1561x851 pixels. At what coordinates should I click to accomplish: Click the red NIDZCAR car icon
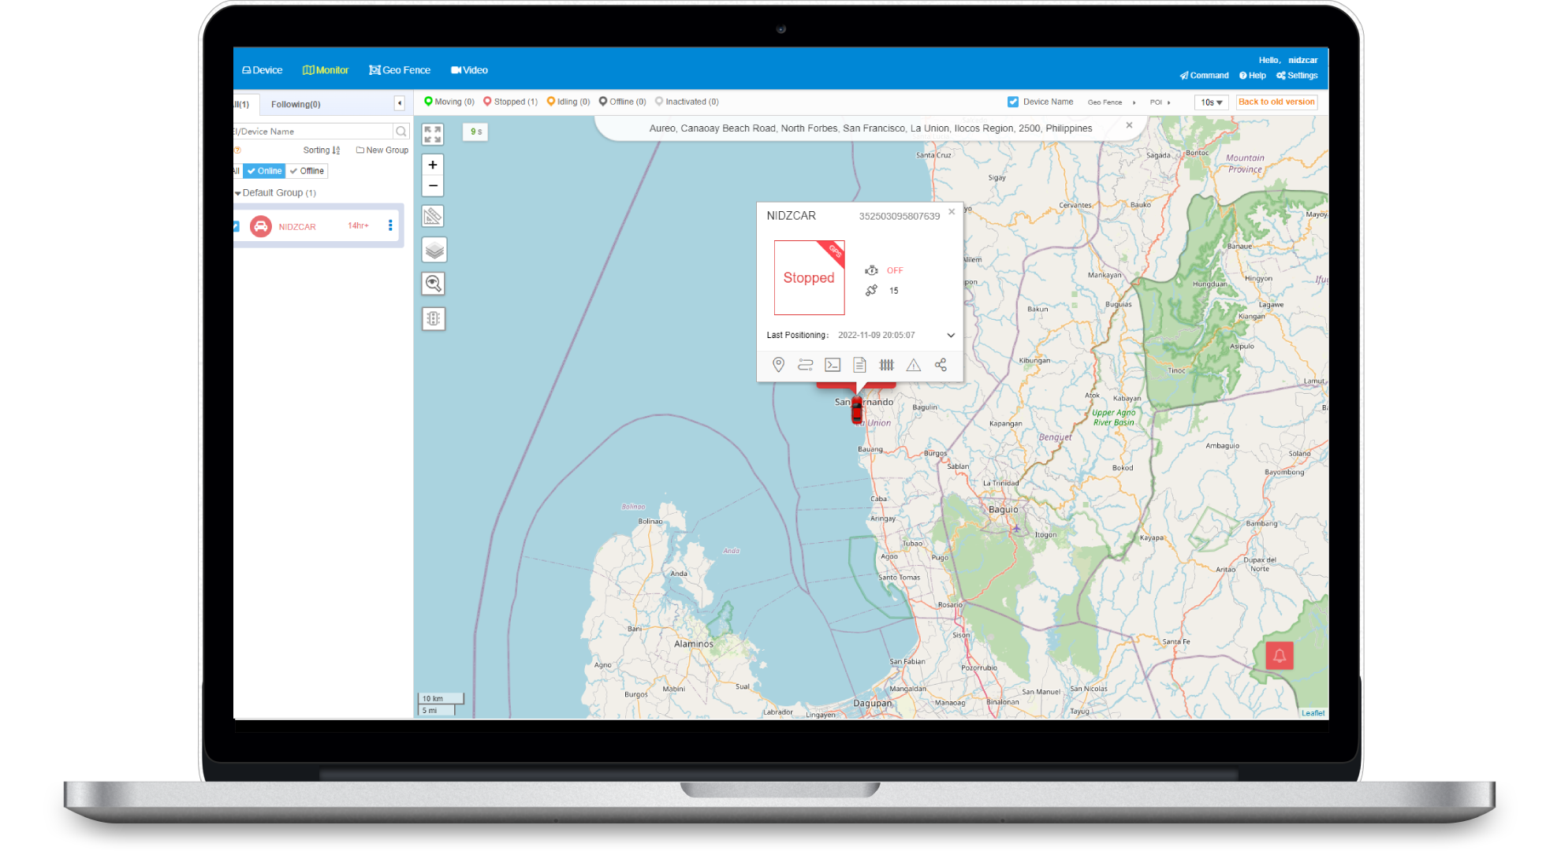(x=261, y=226)
